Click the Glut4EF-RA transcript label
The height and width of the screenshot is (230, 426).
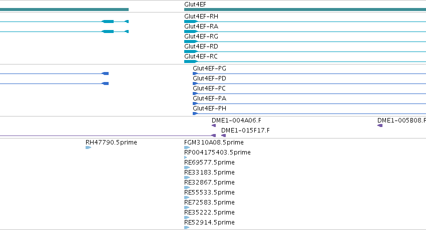click(x=201, y=26)
